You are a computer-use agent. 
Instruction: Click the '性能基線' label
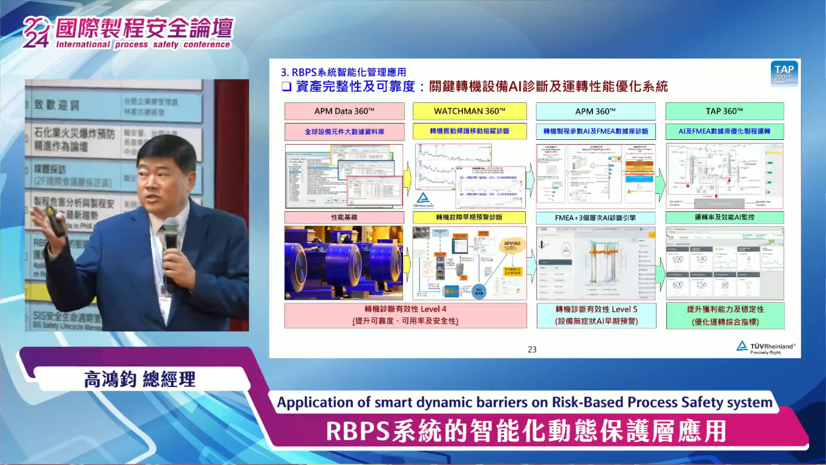pos(344,217)
